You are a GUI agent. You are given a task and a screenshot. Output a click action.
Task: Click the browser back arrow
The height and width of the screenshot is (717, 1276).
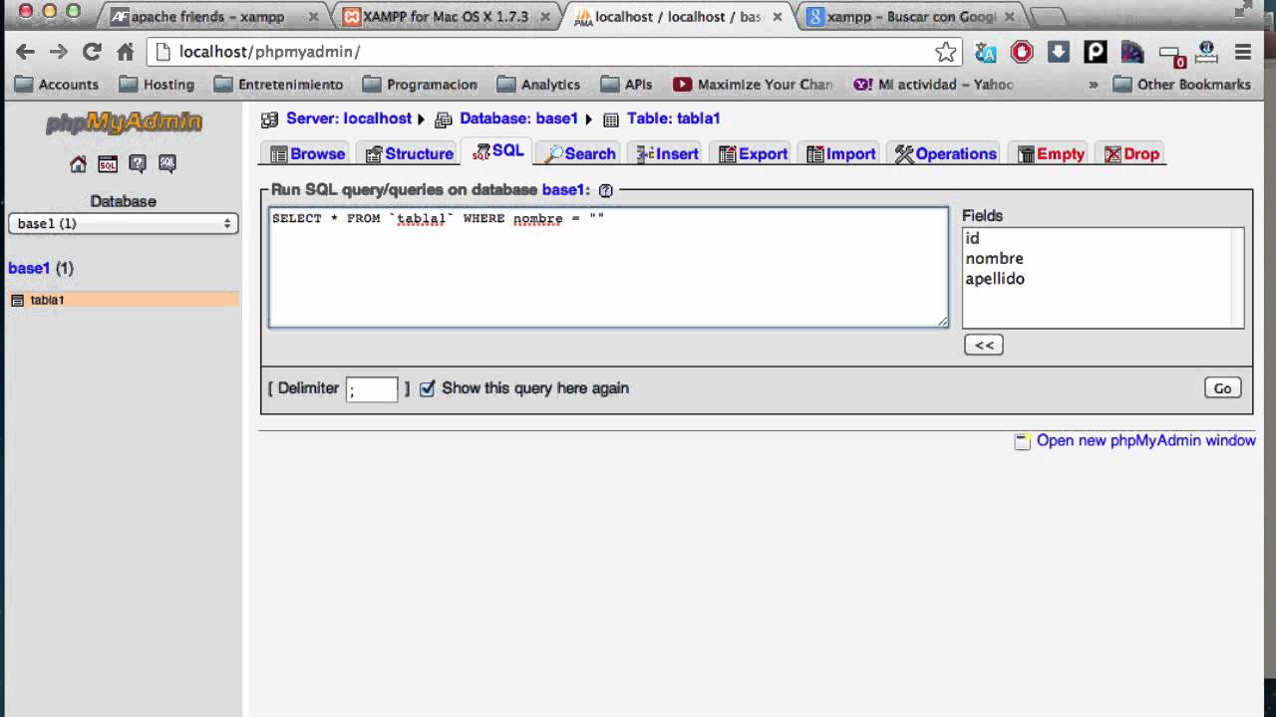point(25,52)
